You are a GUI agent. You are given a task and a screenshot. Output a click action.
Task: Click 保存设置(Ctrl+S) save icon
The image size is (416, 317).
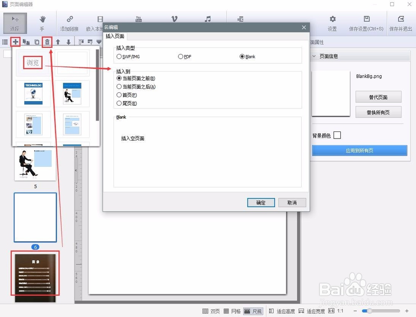tap(366, 23)
